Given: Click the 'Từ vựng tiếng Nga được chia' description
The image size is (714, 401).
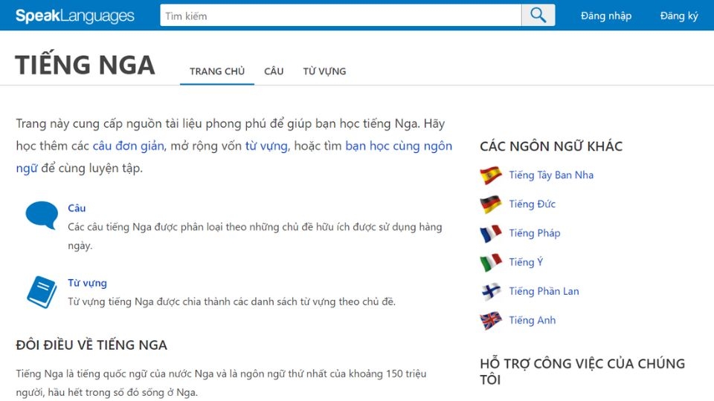Looking at the screenshot, I should point(232,301).
